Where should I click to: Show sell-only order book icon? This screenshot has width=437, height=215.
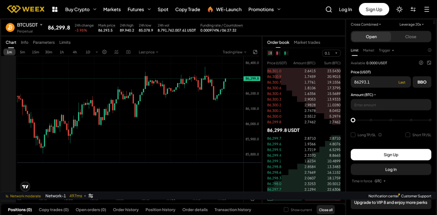click(278, 53)
